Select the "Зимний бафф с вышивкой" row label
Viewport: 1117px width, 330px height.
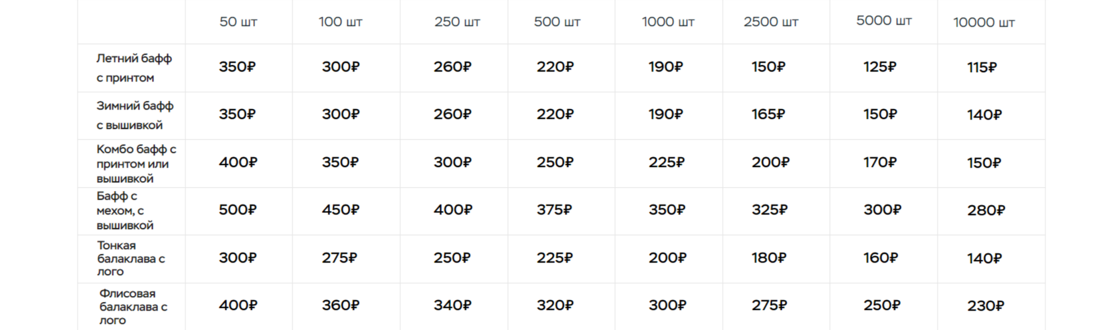point(135,115)
